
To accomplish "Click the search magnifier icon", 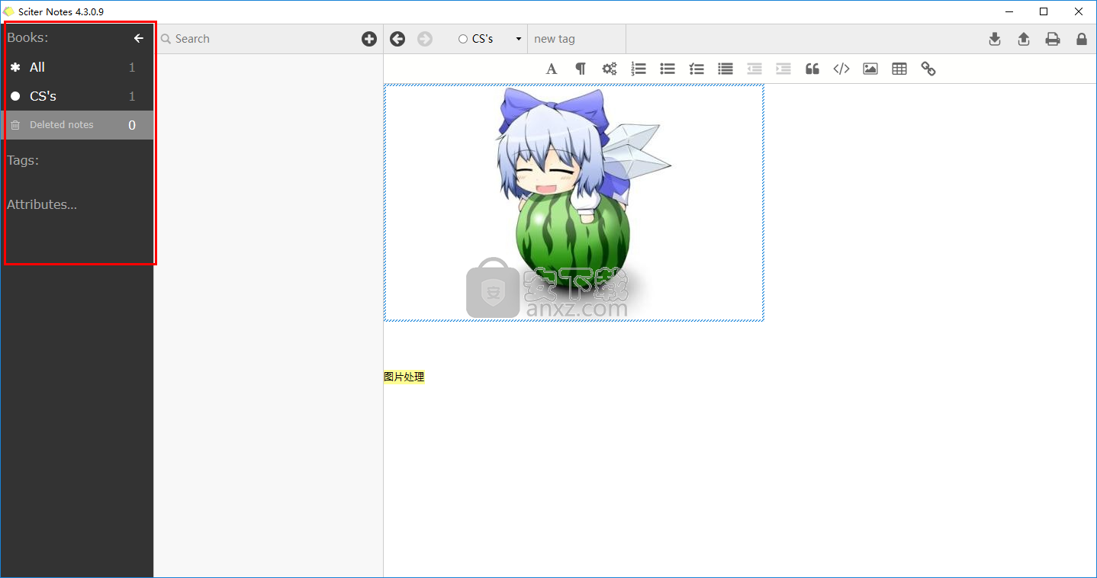I will point(166,39).
